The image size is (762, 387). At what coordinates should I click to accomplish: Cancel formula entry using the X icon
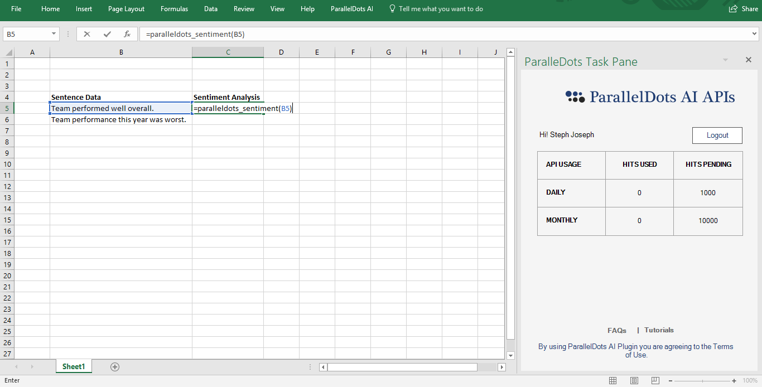click(x=86, y=33)
